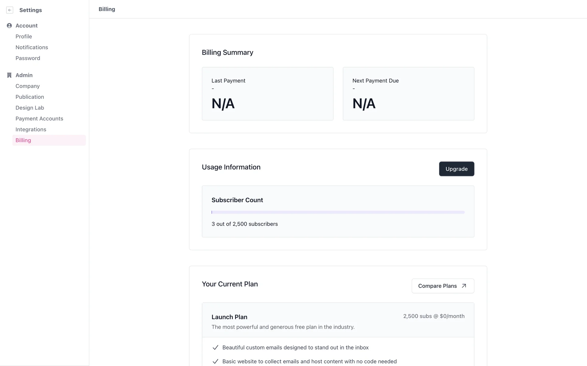Click the arrow icon on Compare Plans

[x=464, y=286]
